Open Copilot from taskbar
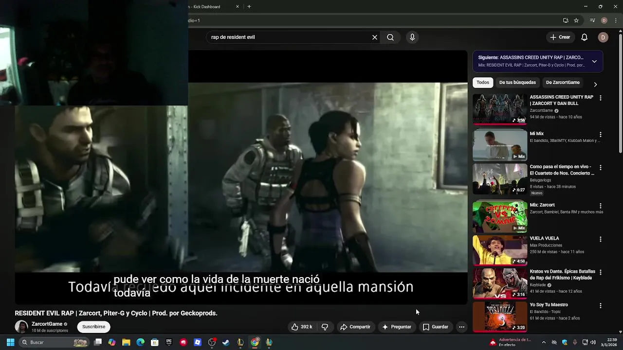Viewport: 623px width, 350px height. click(x=112, y=342)
